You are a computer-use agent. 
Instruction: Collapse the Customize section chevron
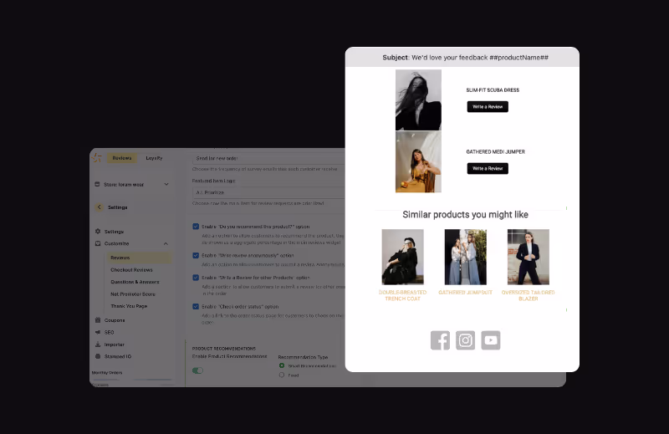[166, 243]
